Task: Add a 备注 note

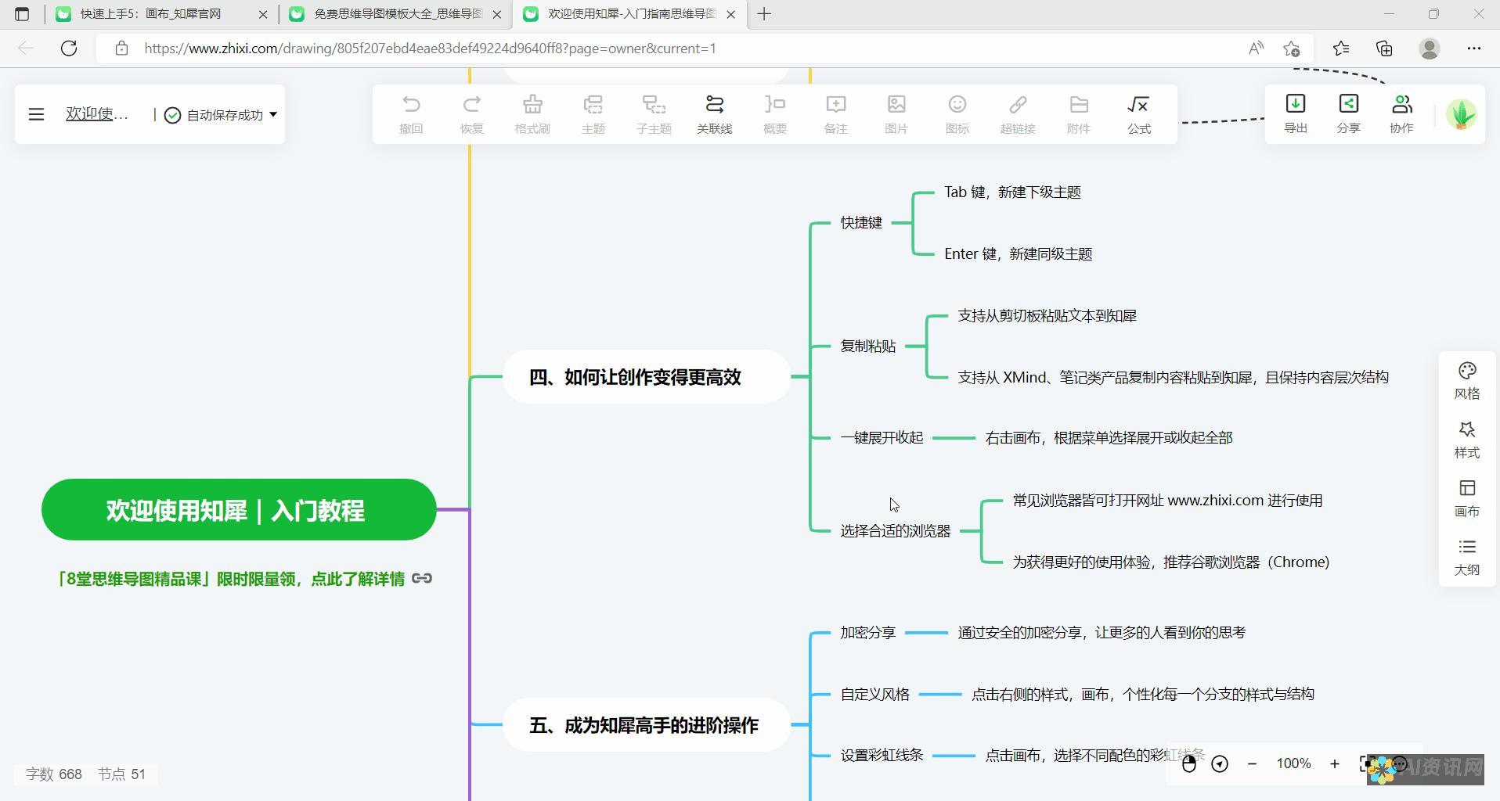Action: tap(835, 114)
